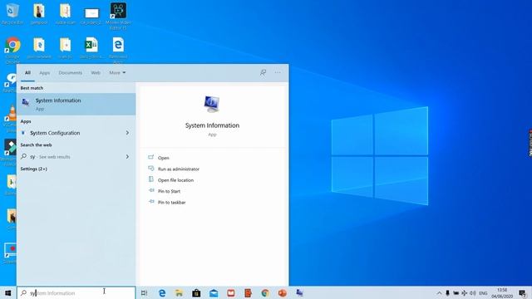The image size is (532, 299).
Task: Open File Explorer from the taskbar
Action: click(180, 293)
